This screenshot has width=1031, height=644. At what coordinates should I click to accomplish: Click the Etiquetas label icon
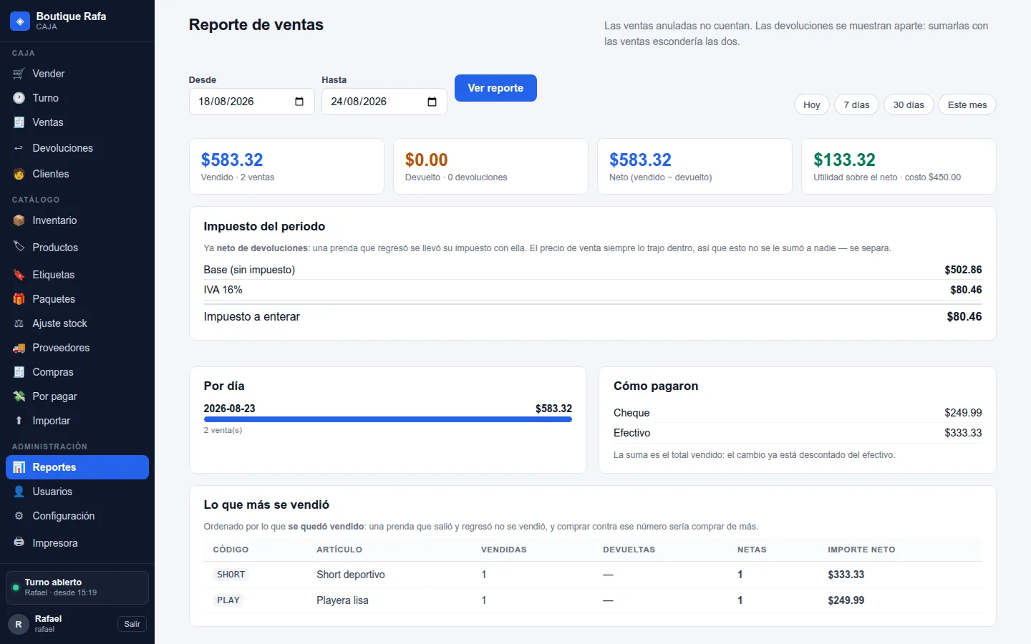coord(19,275)
